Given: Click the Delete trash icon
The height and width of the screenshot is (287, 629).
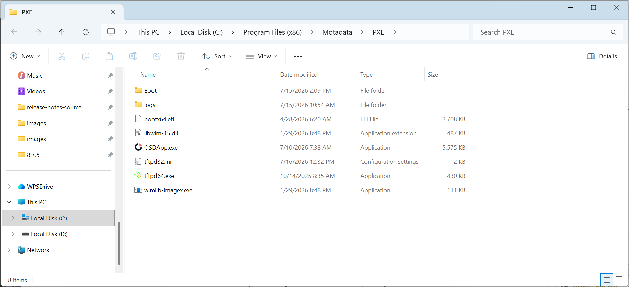Looking at the screenshot, I should point(181,56).
